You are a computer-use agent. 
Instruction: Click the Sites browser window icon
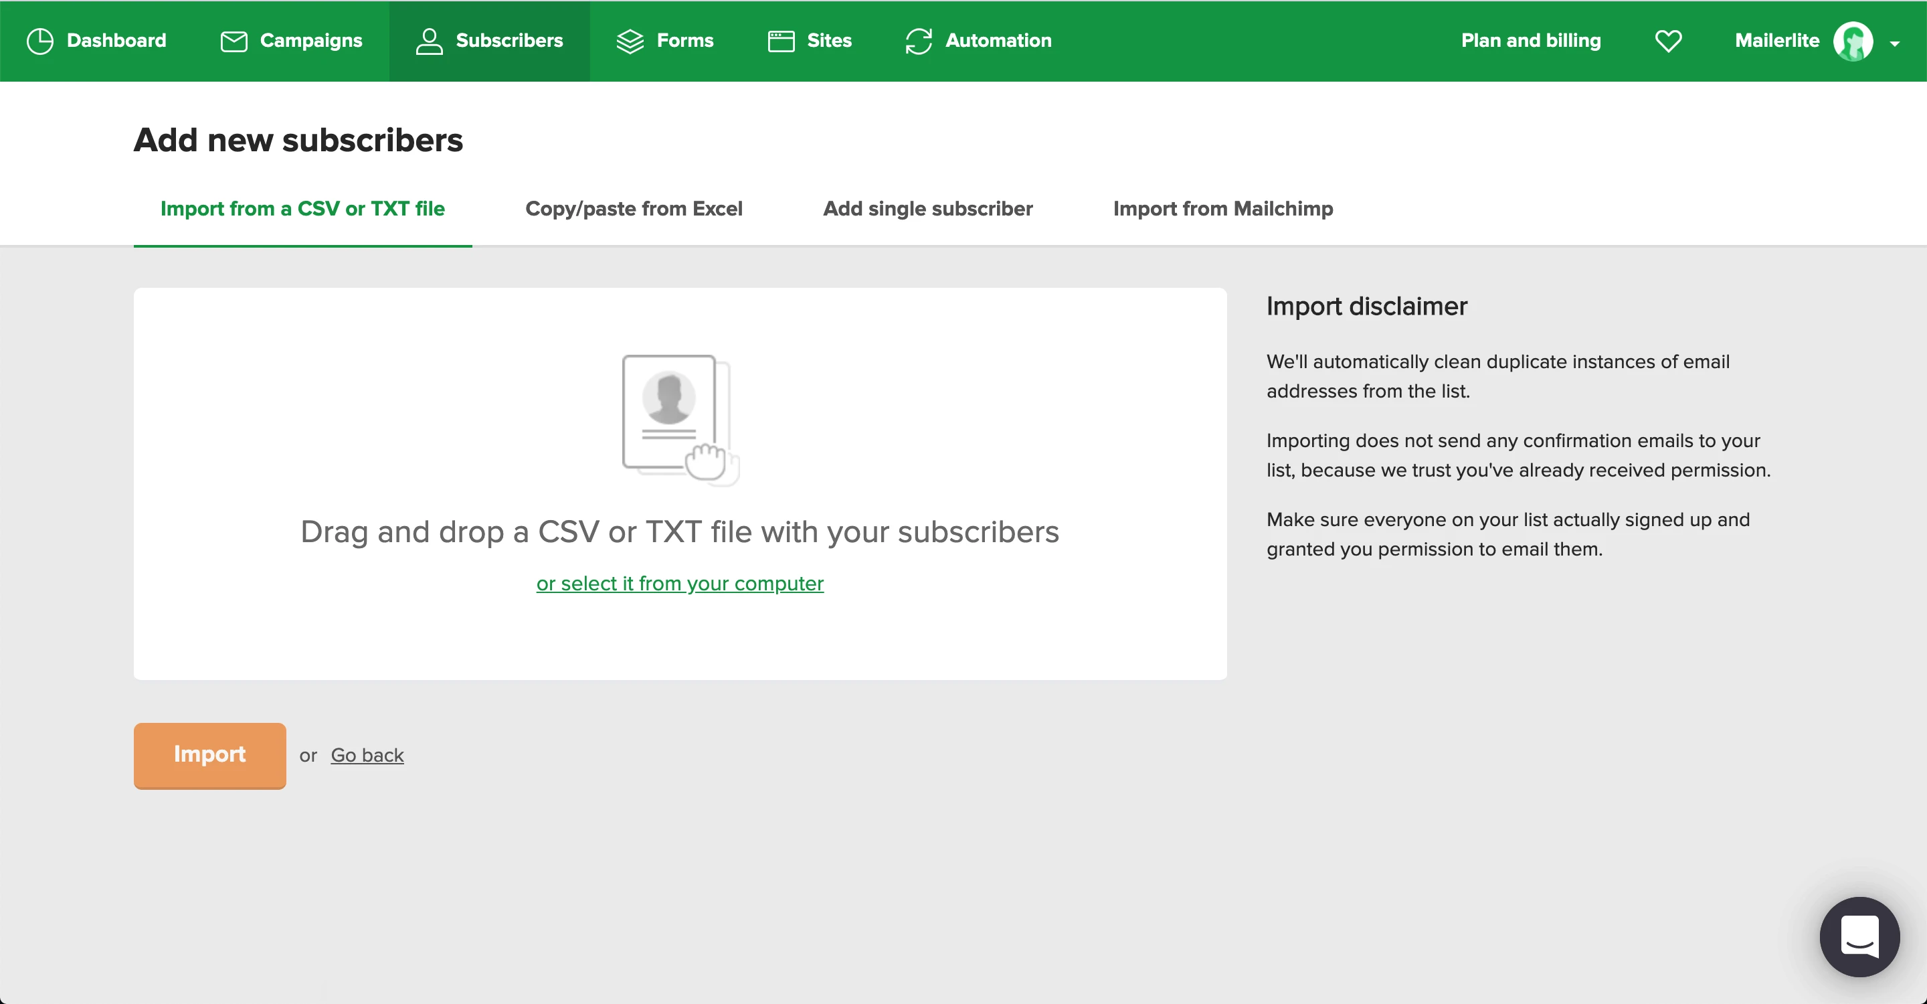tap(781, 41)
